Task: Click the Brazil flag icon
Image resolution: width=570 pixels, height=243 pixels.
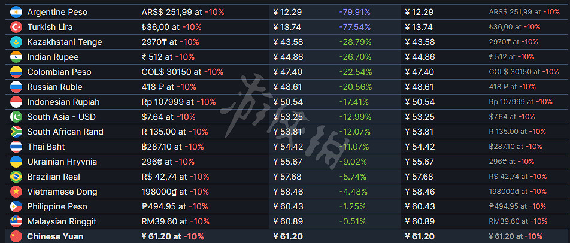Action: tap(16, 177)
